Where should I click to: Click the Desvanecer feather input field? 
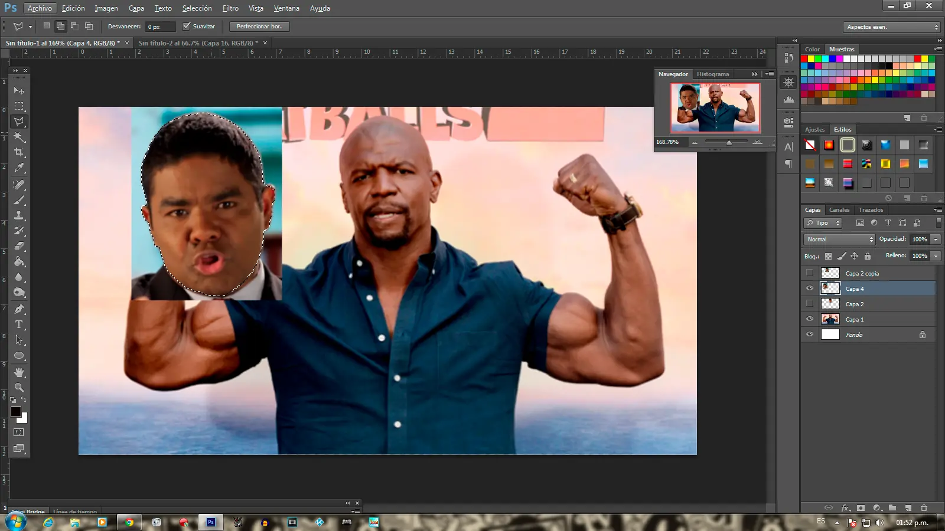161,27
